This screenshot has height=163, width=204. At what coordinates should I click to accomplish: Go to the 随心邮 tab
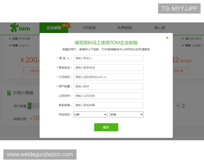(x=160, y=28)
